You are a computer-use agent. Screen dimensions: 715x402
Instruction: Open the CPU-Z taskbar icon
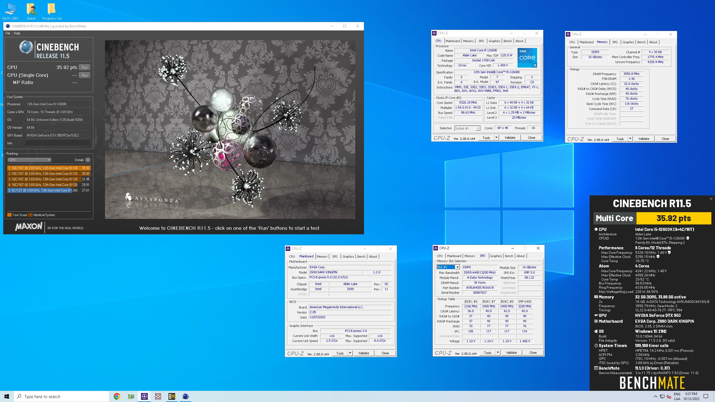click(x=144, y=396)
